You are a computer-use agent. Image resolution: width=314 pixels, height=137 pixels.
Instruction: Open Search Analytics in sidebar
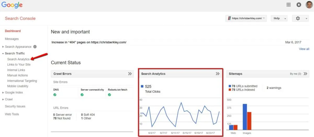18,59
